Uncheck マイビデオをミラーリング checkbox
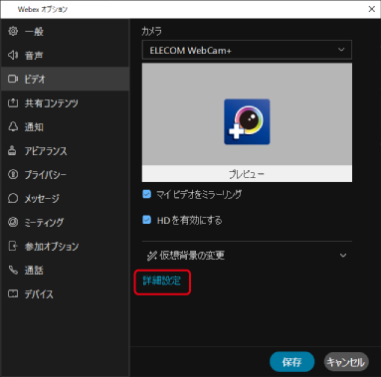 point(147,194)
